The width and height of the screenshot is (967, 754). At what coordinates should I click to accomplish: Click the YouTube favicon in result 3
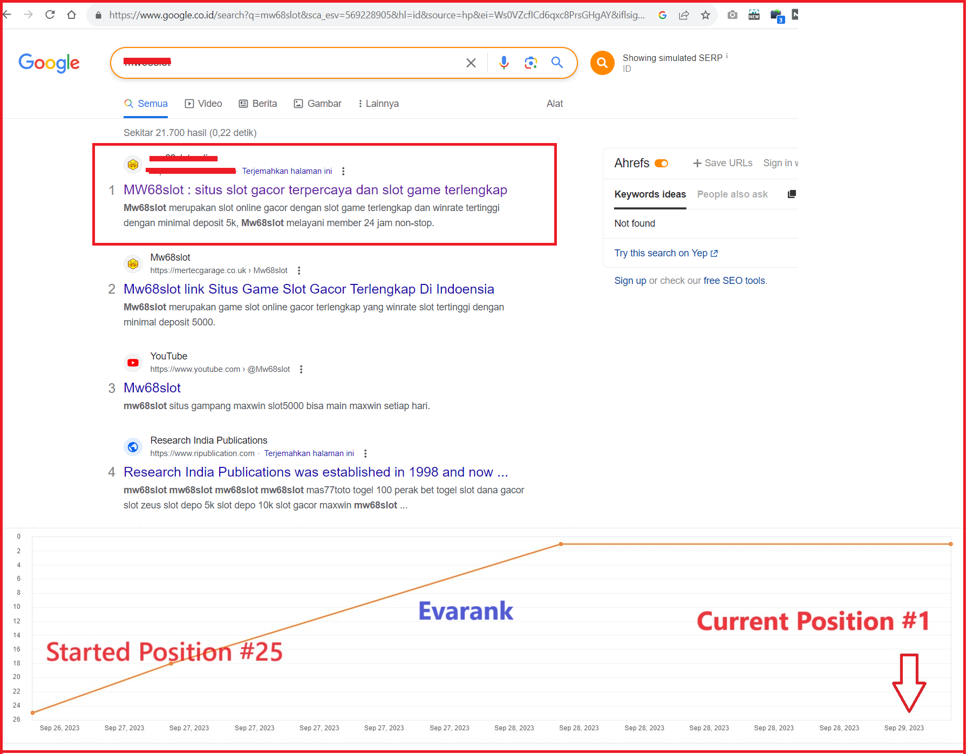coord(133,363)
